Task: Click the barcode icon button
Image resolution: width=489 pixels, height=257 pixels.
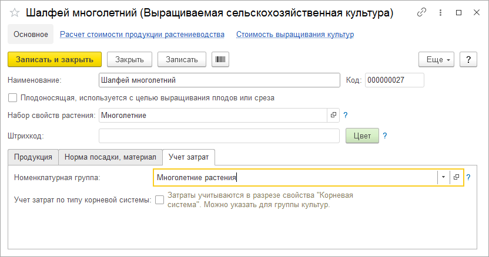Action: pos(220,59)
